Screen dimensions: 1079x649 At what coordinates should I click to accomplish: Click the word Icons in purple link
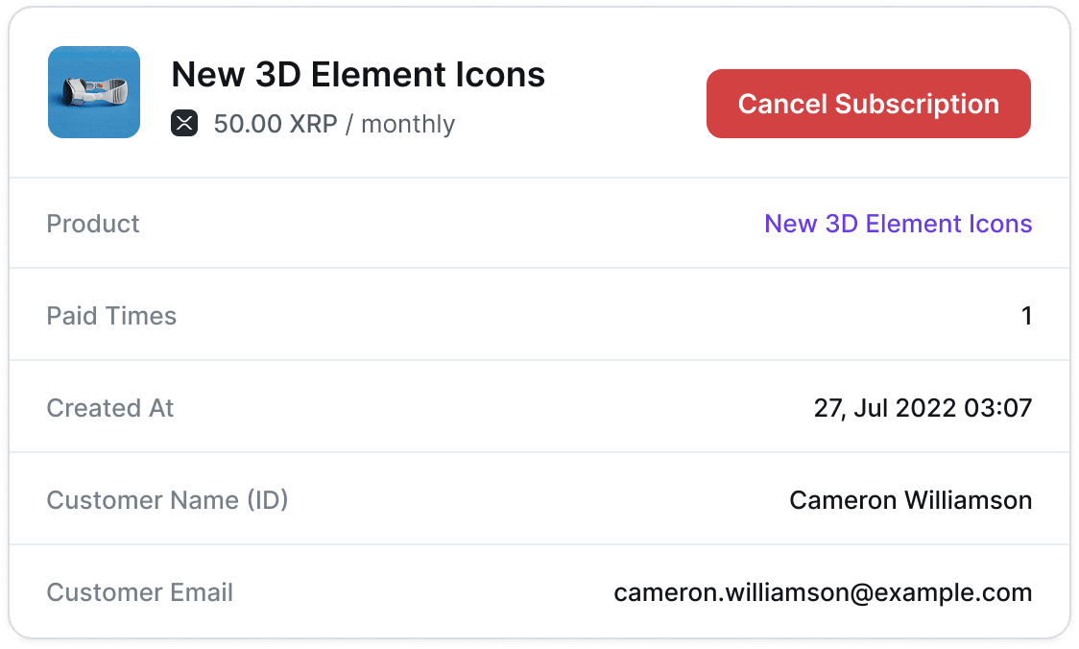(1000, 224)
